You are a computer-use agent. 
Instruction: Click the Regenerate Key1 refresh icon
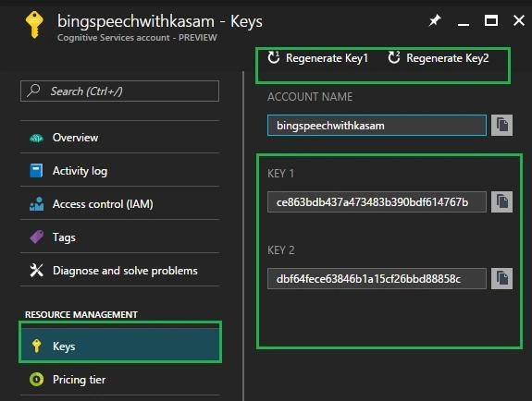(x=274, y=57)
